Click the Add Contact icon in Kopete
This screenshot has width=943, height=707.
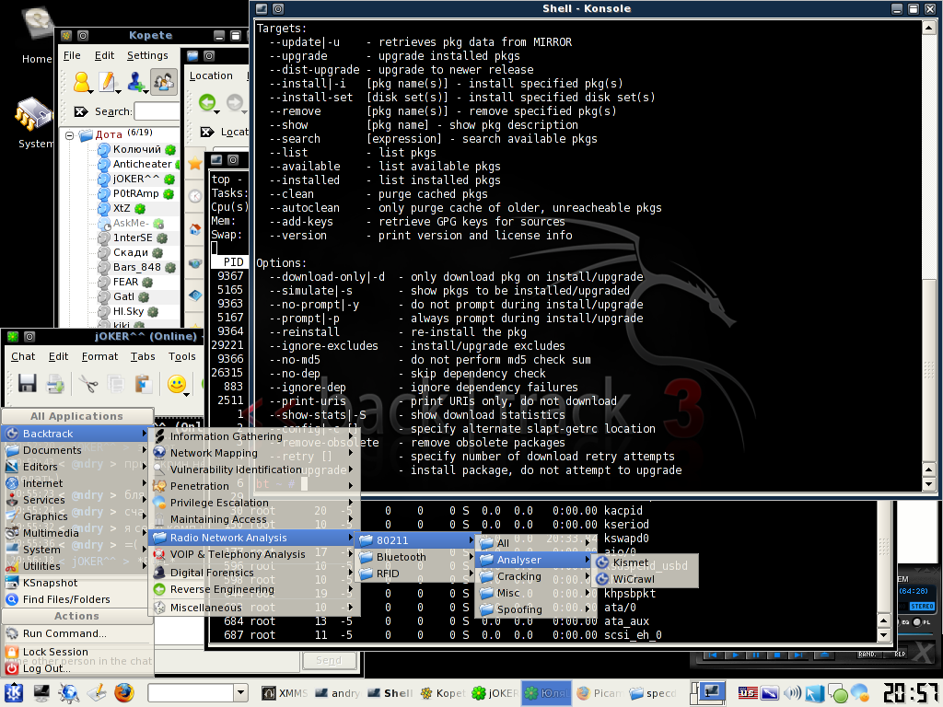pyautogui.click(x=136, y=82)
